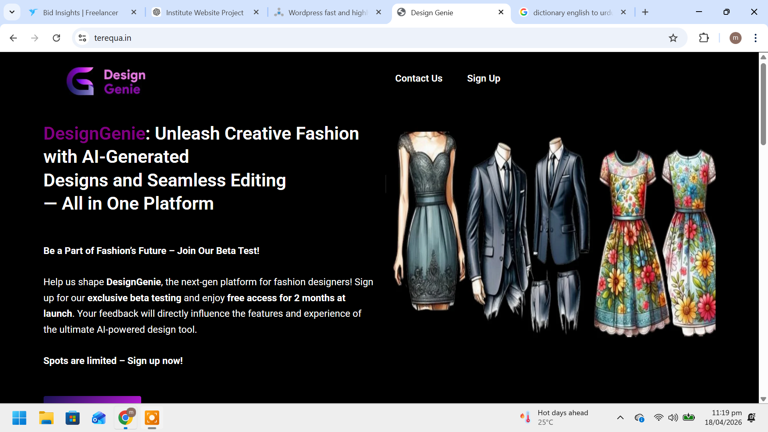Viewport: 768px width, 432px height.
Task: Click the Contact Us link
Action: pos(418,78)
